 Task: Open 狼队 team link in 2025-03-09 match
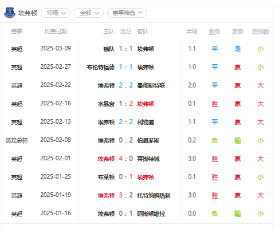point(109,49)
